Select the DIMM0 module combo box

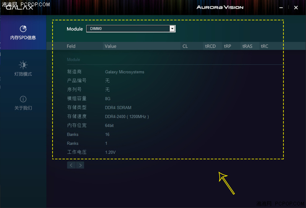pos(131,29)
